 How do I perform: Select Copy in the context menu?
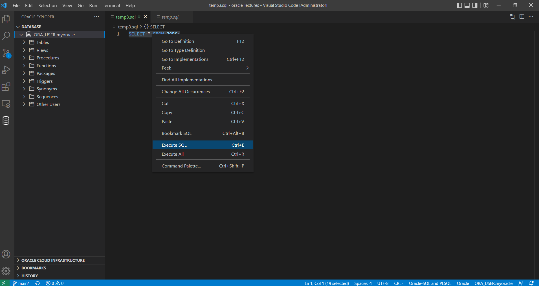pos(203,112)
